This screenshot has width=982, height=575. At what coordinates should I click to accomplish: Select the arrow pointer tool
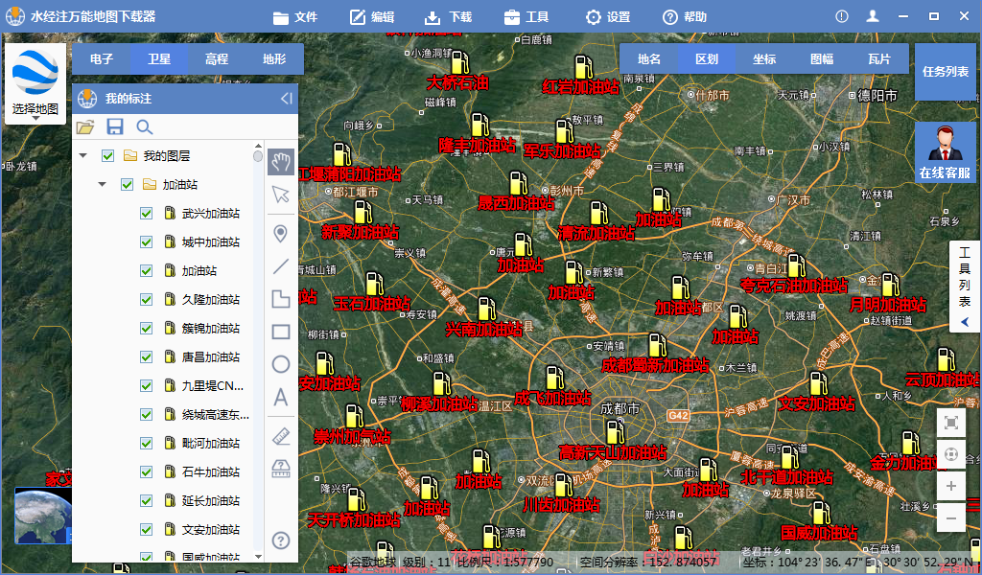(x=281, y=195)
